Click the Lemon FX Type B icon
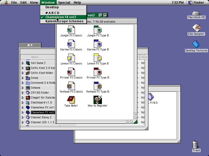209x156 pixels. click(x=98, y=58)
